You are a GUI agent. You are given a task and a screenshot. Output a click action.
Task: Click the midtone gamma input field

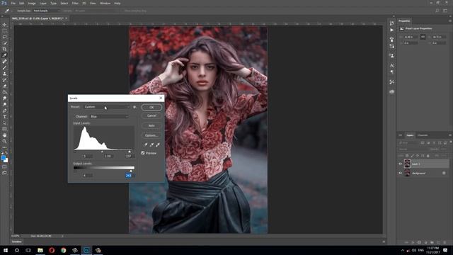coord(108,156)
